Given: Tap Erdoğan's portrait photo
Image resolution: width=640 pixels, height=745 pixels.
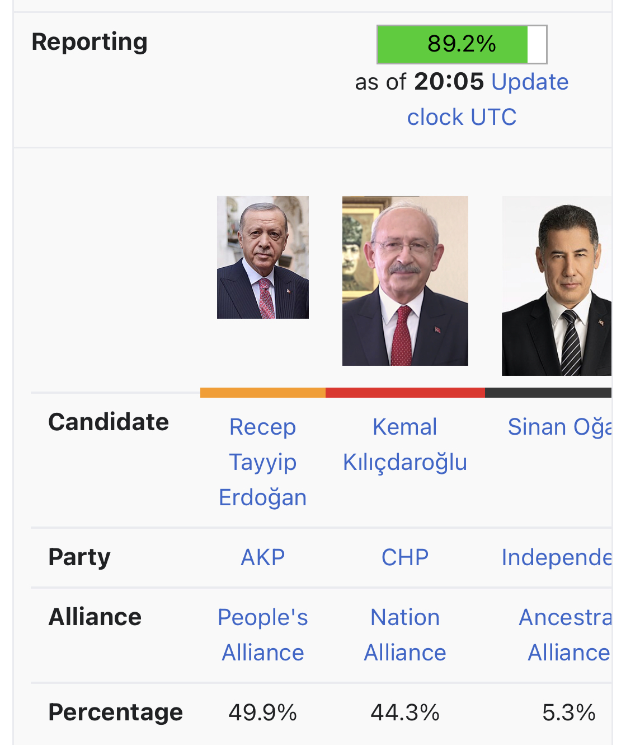Looking at the screenshot, I should [x=263, y=257].
